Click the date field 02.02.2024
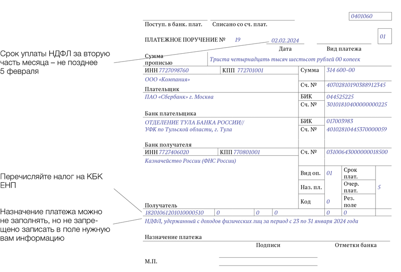Screen dimensions: 401x272 [x=285, y=40]
